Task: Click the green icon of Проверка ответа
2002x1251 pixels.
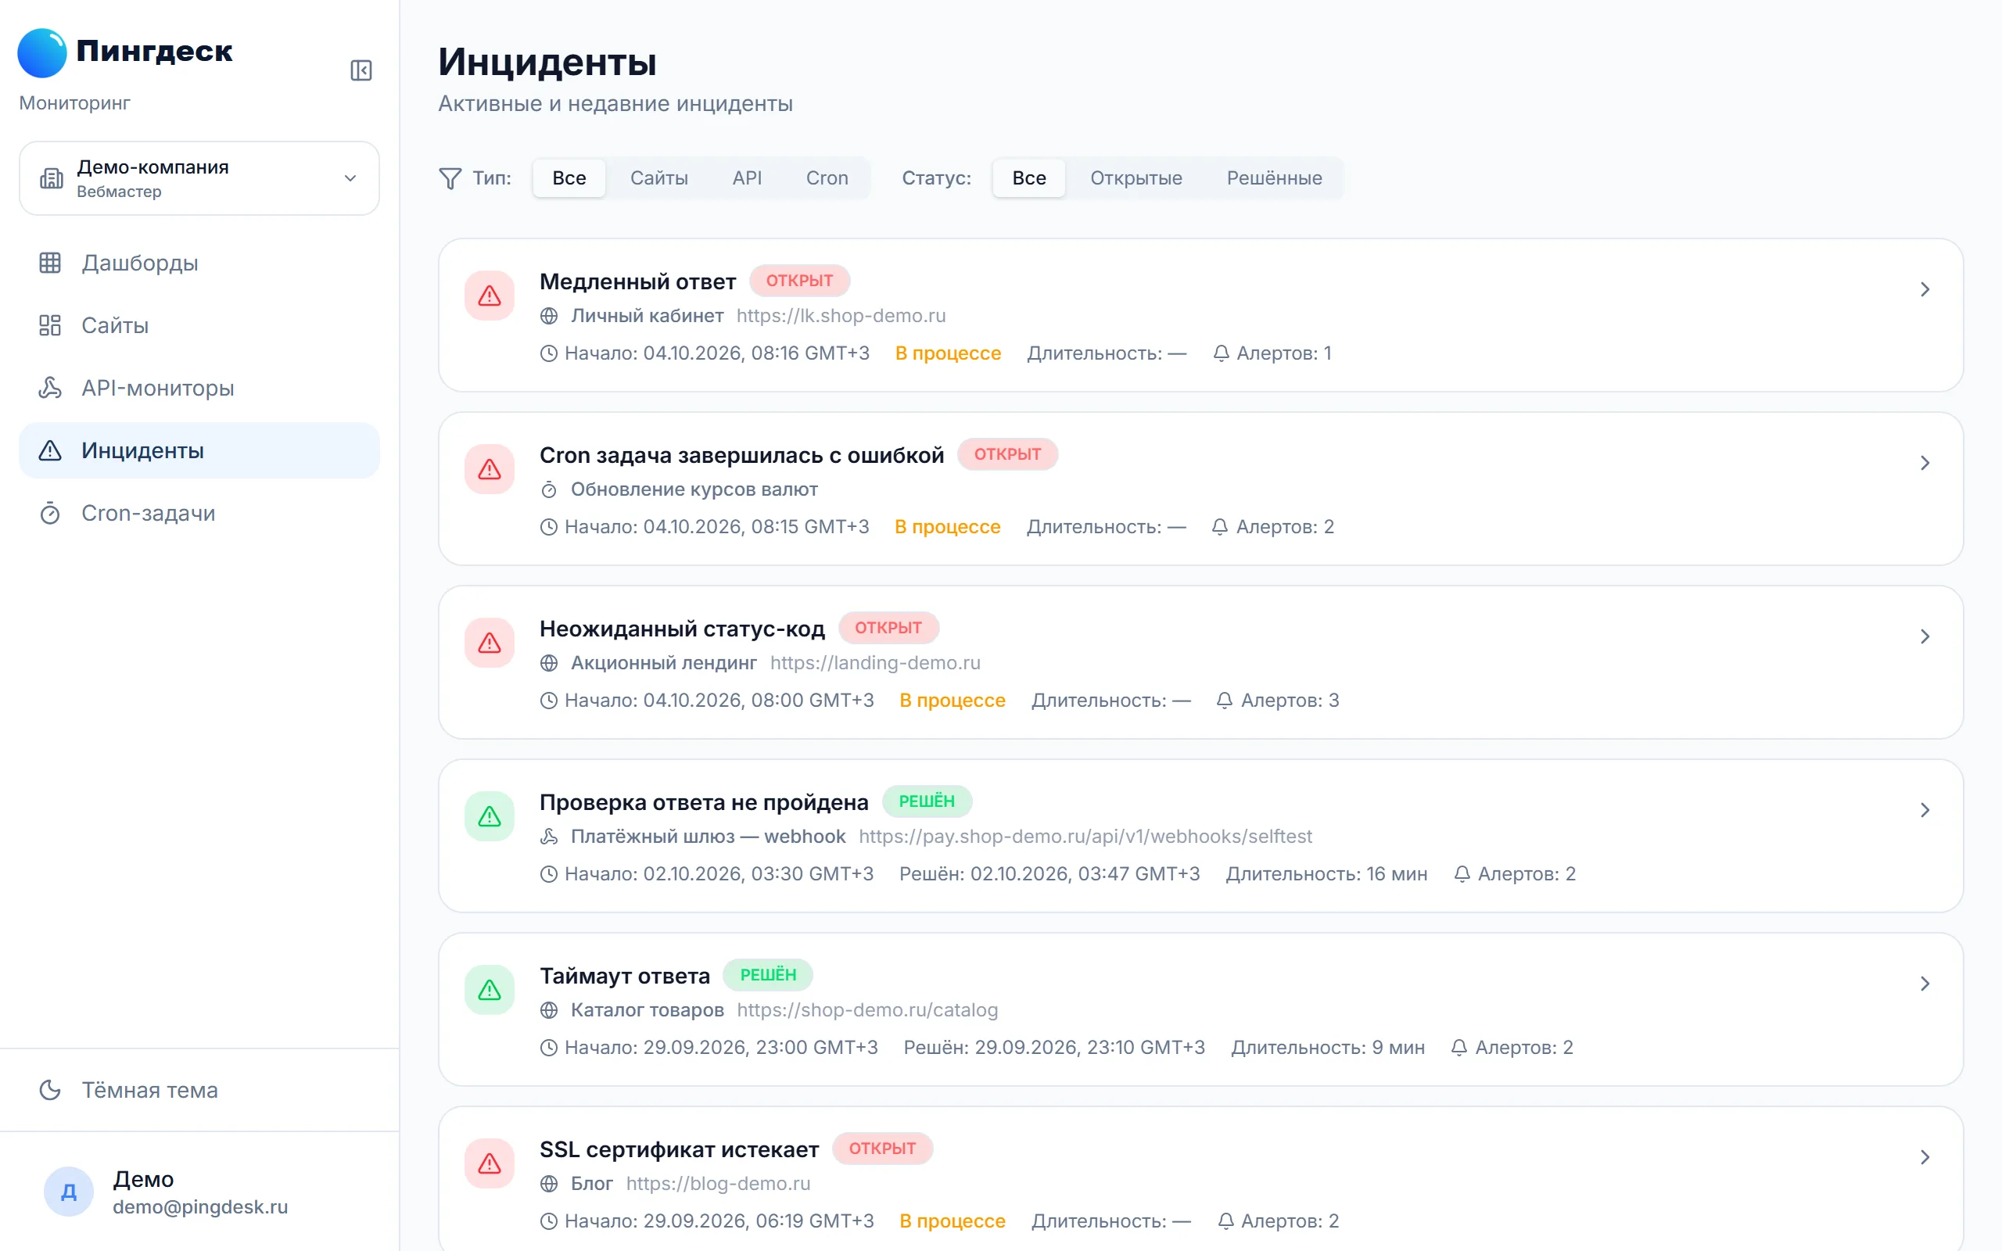Action: pos(490,815)
